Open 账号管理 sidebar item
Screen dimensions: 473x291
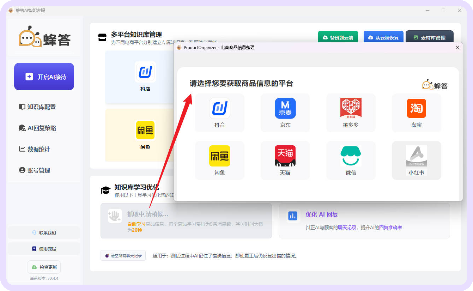point(39,170)
